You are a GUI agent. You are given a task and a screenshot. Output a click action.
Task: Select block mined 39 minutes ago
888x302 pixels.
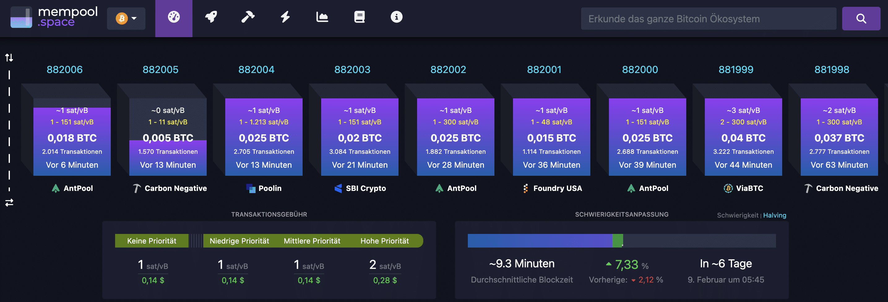click(x=647, y=137)
